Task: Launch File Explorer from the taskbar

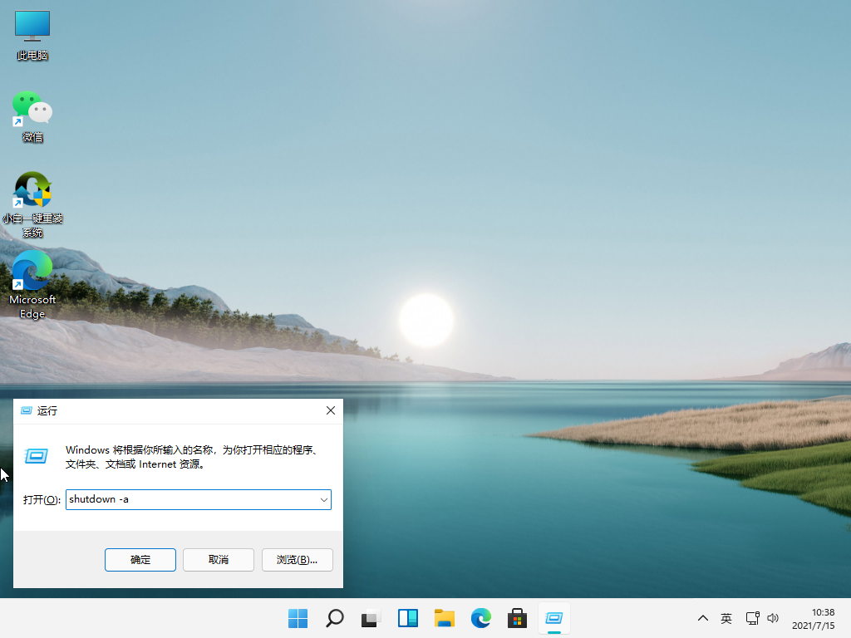Action: click(x=445, y=618)
